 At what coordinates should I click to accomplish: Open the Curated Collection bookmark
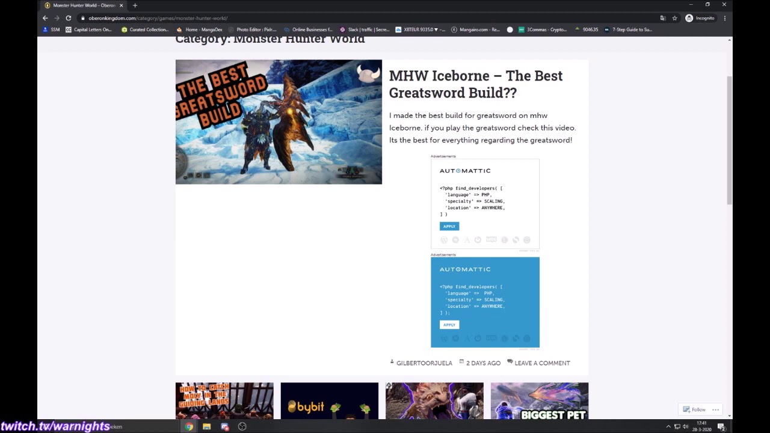coord(145,29)
